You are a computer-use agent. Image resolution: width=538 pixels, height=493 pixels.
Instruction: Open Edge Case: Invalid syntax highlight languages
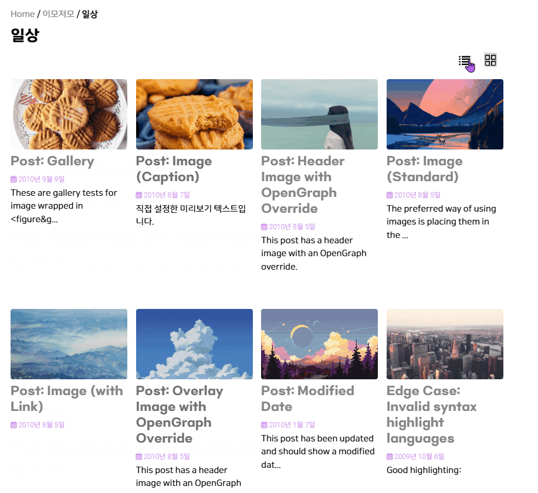tap(432, 414)
